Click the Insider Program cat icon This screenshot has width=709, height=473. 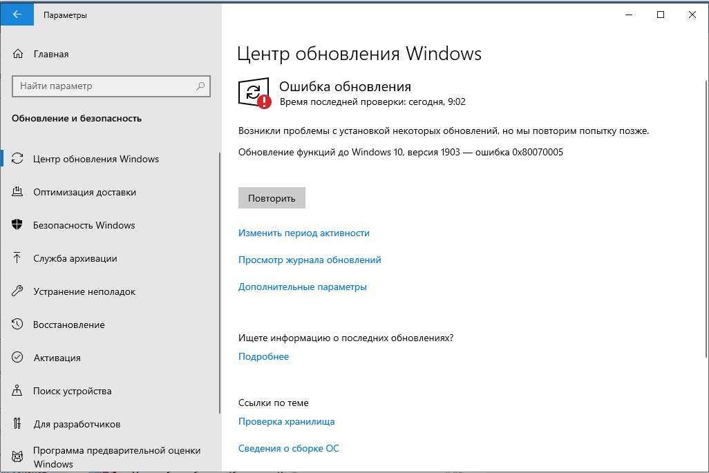click(x=17, y=456)
